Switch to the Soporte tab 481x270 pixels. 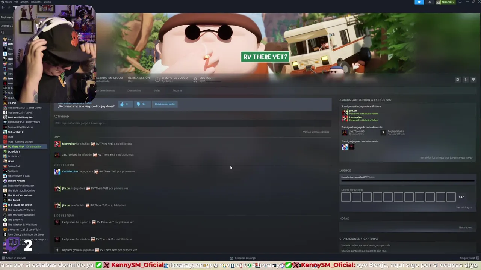pos(177,90)
